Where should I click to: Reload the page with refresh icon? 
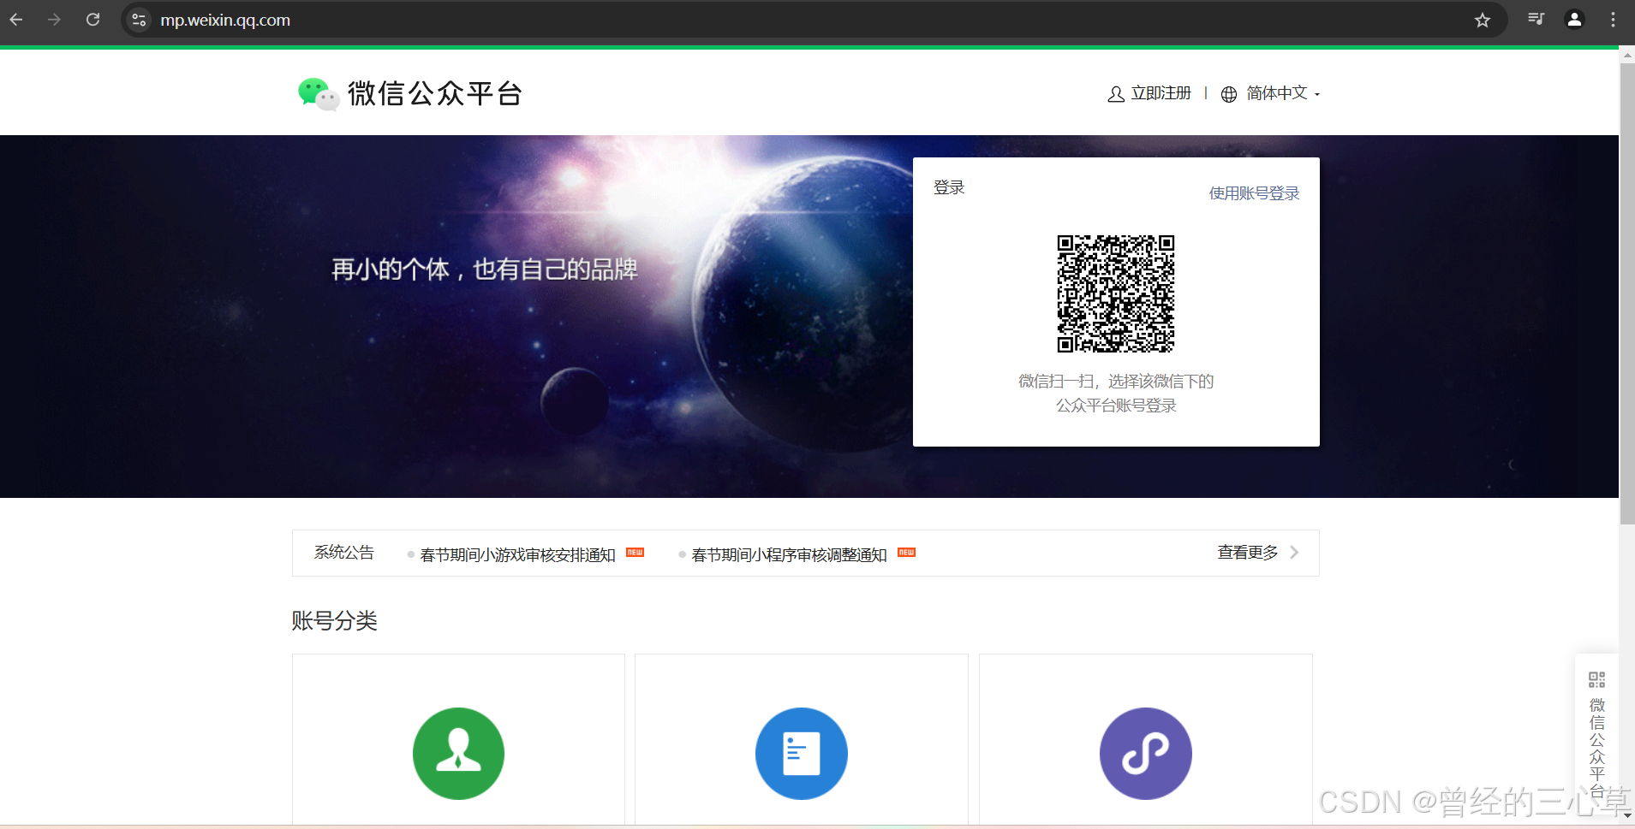[93, 20]
